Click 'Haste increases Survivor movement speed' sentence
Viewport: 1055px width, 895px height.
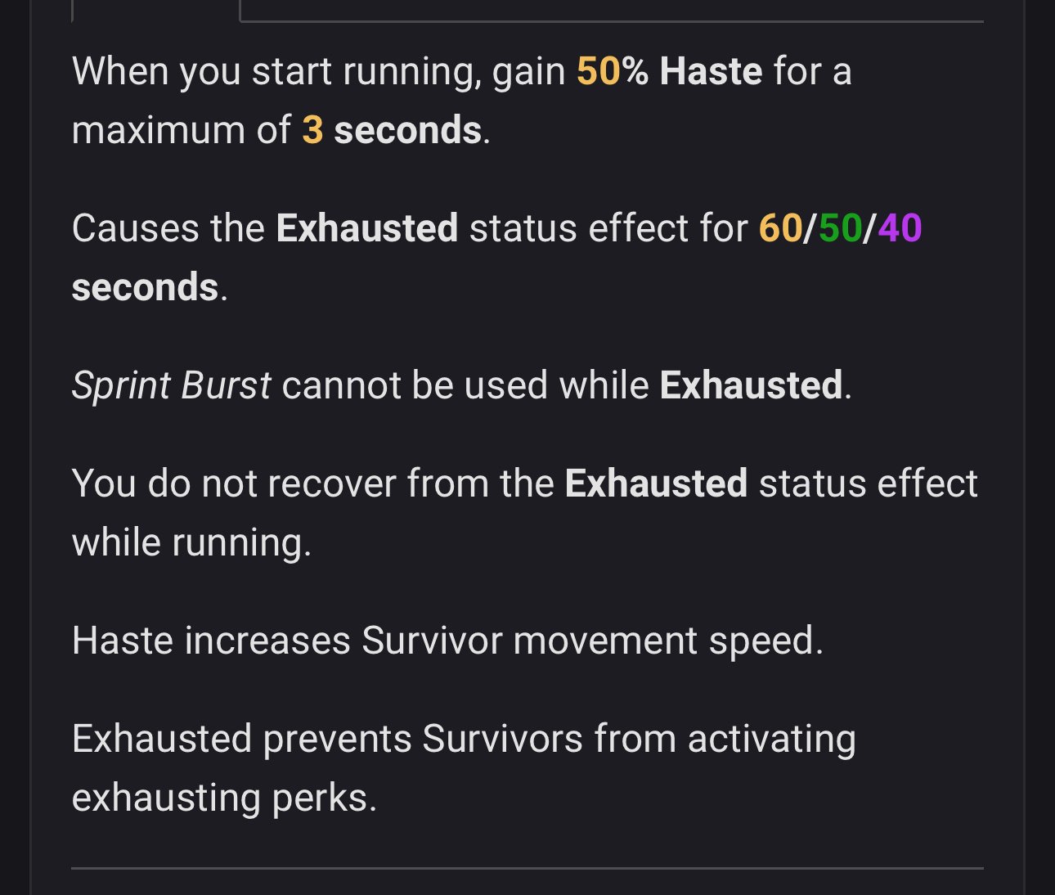tap(447, 641)
